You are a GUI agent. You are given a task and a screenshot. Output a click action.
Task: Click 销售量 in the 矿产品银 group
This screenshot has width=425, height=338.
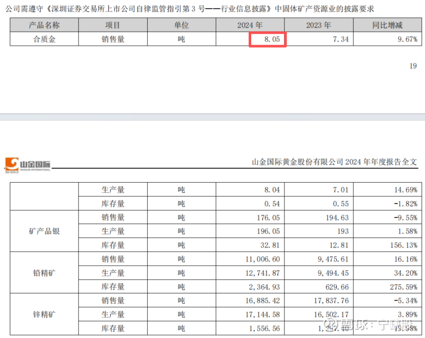113,217
